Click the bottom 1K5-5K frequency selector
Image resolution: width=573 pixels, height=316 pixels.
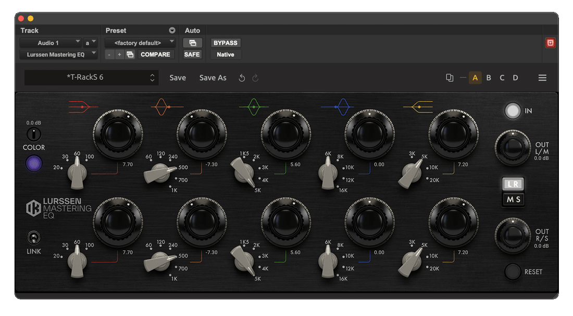243,260
